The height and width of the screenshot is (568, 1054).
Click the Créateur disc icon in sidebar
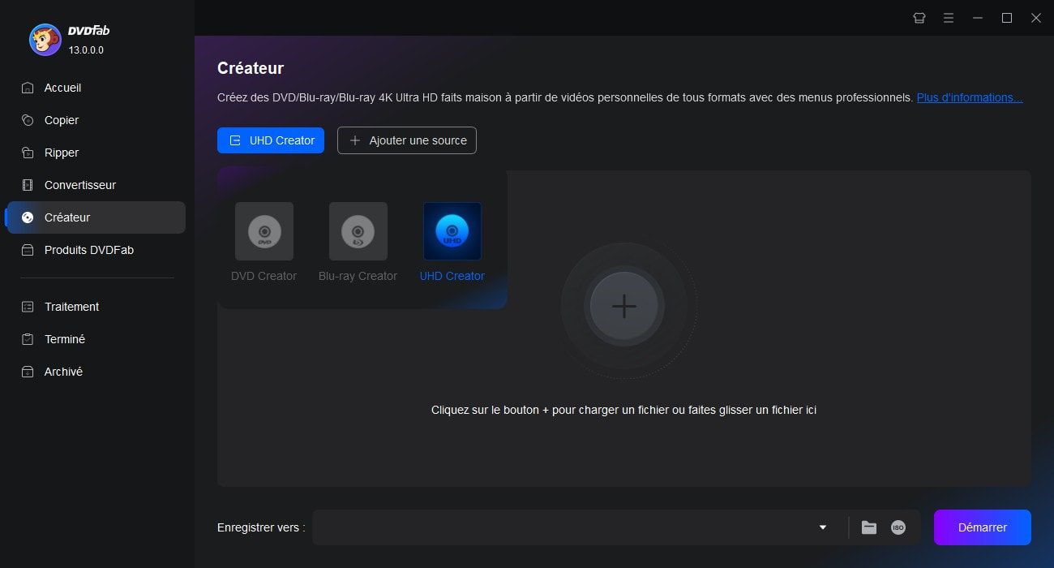[x=28, y=217]
